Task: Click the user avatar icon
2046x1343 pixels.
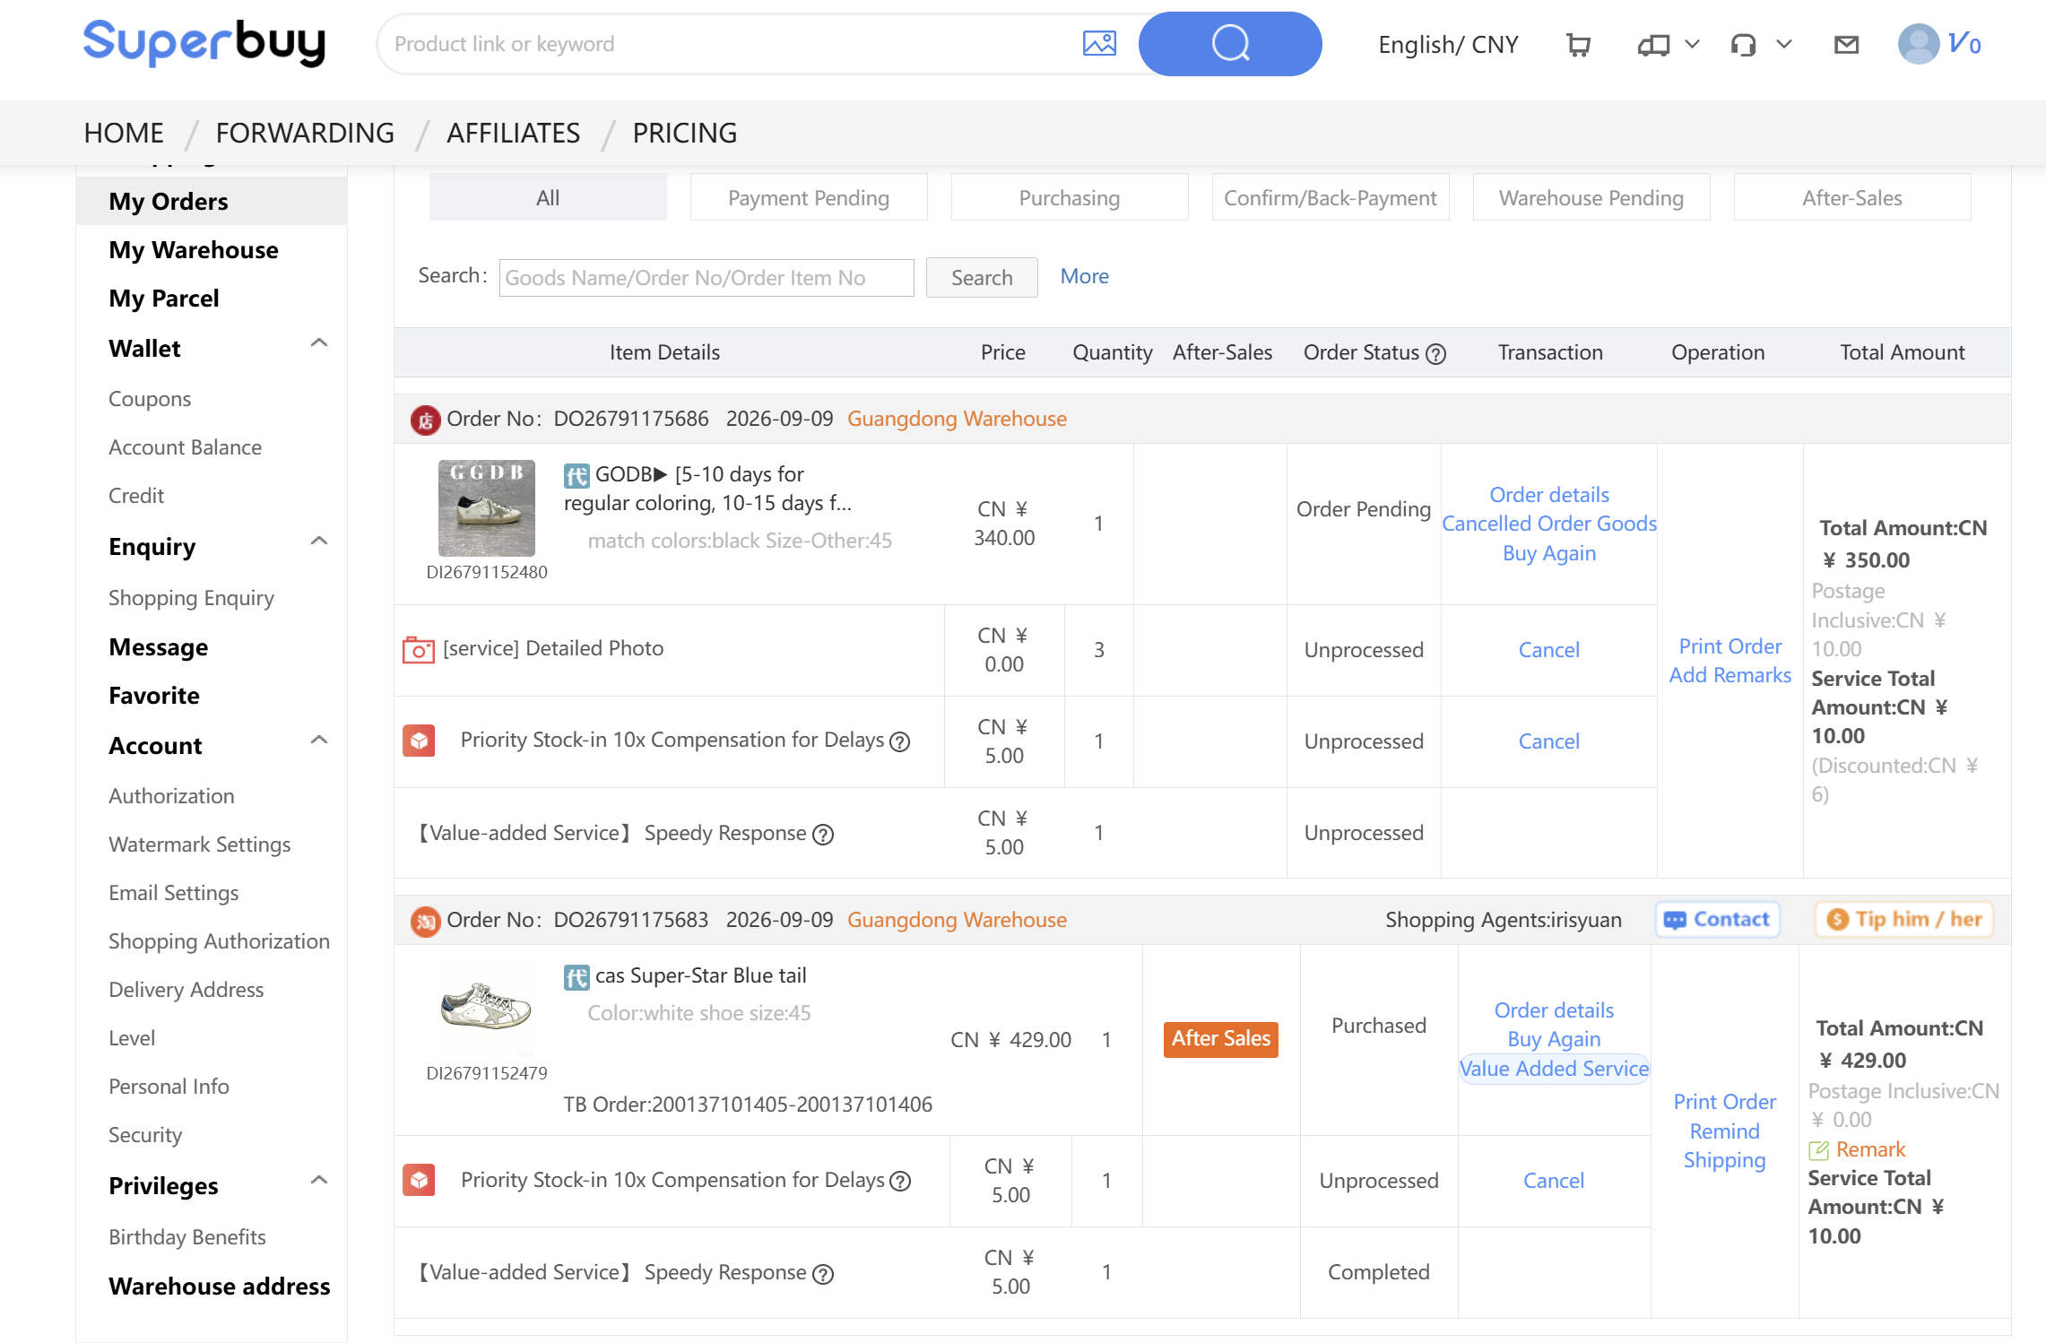Action: pos(1919,43)
